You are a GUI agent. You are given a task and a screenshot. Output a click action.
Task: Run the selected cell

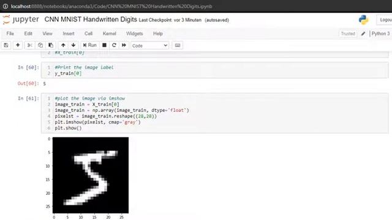click(x=90, y=45)
